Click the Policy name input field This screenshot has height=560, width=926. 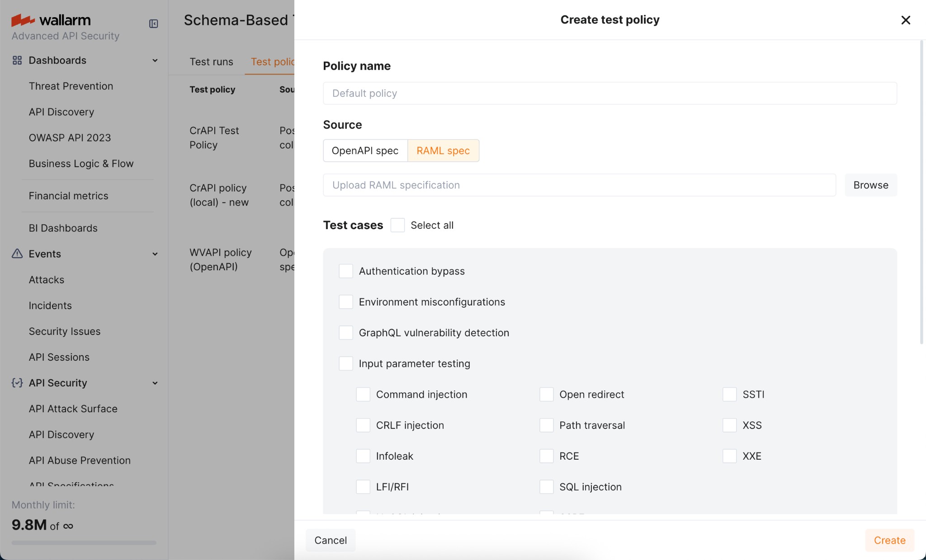pyautogui.click(x=609, y=93)
